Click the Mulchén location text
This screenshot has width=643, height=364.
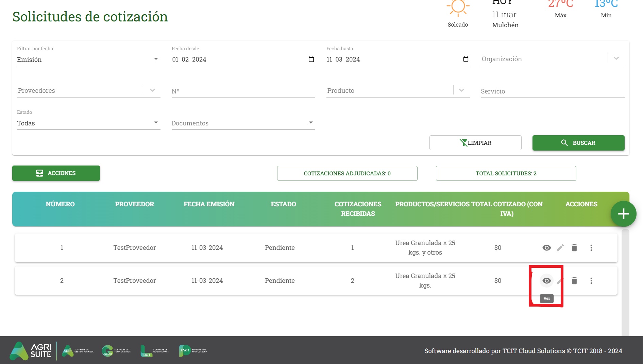[x=505, y=25]
